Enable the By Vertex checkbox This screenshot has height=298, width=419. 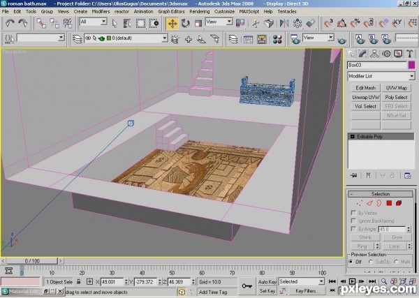point(353,213)
